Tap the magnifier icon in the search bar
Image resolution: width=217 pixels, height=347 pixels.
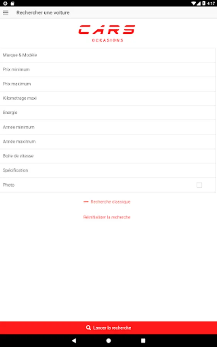pos(89,328)
